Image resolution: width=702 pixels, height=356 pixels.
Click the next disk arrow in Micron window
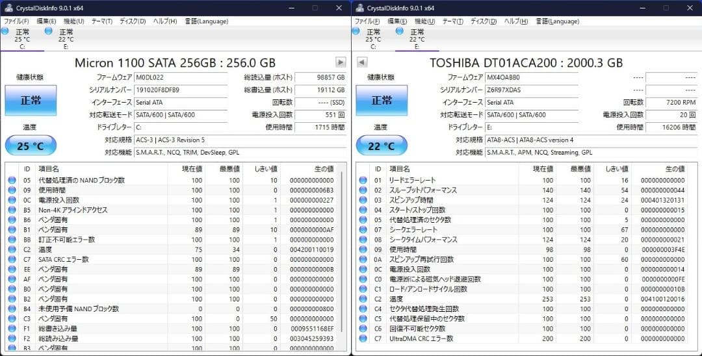tap(340, 62)
